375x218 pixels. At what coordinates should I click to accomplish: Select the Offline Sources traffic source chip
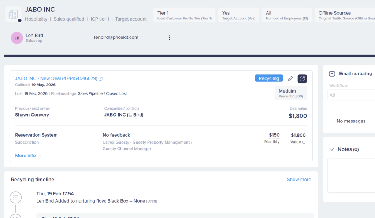[x=344, y=15]
